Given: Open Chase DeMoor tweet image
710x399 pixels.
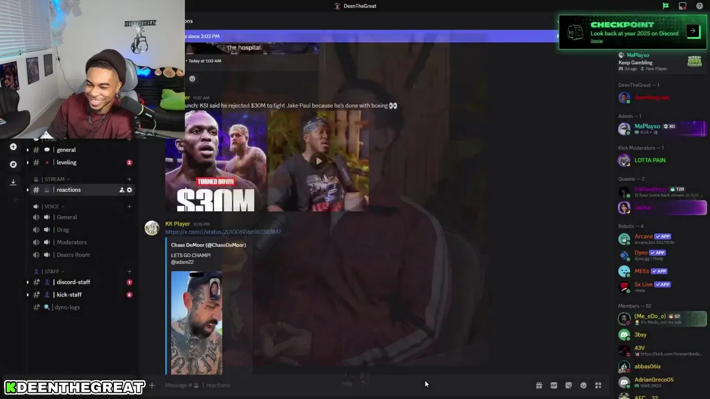Looking at the screenshot, I should coord(196,323).
